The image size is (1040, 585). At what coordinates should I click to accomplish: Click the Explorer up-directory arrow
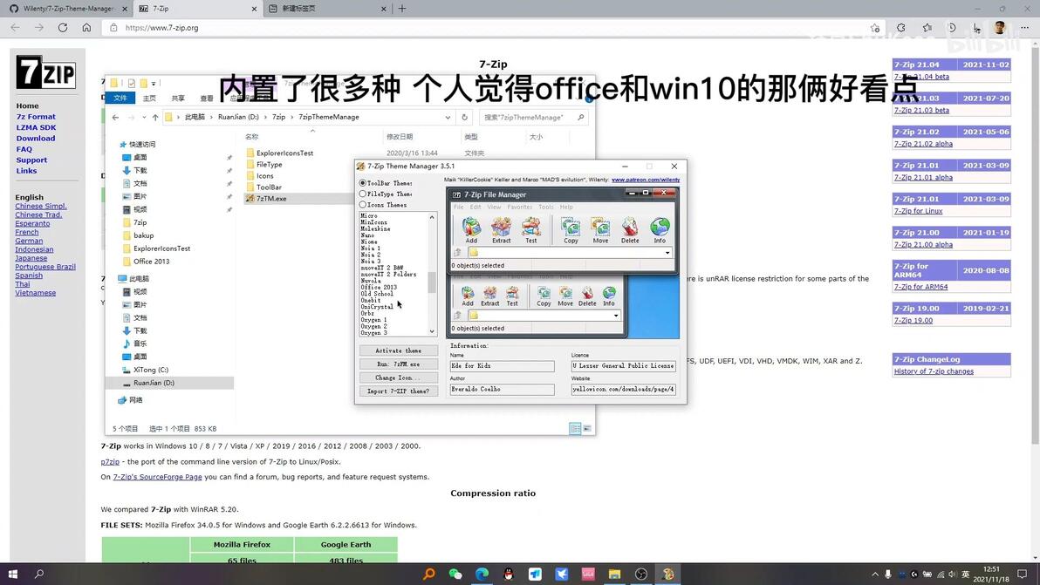(x=155, y=118)
